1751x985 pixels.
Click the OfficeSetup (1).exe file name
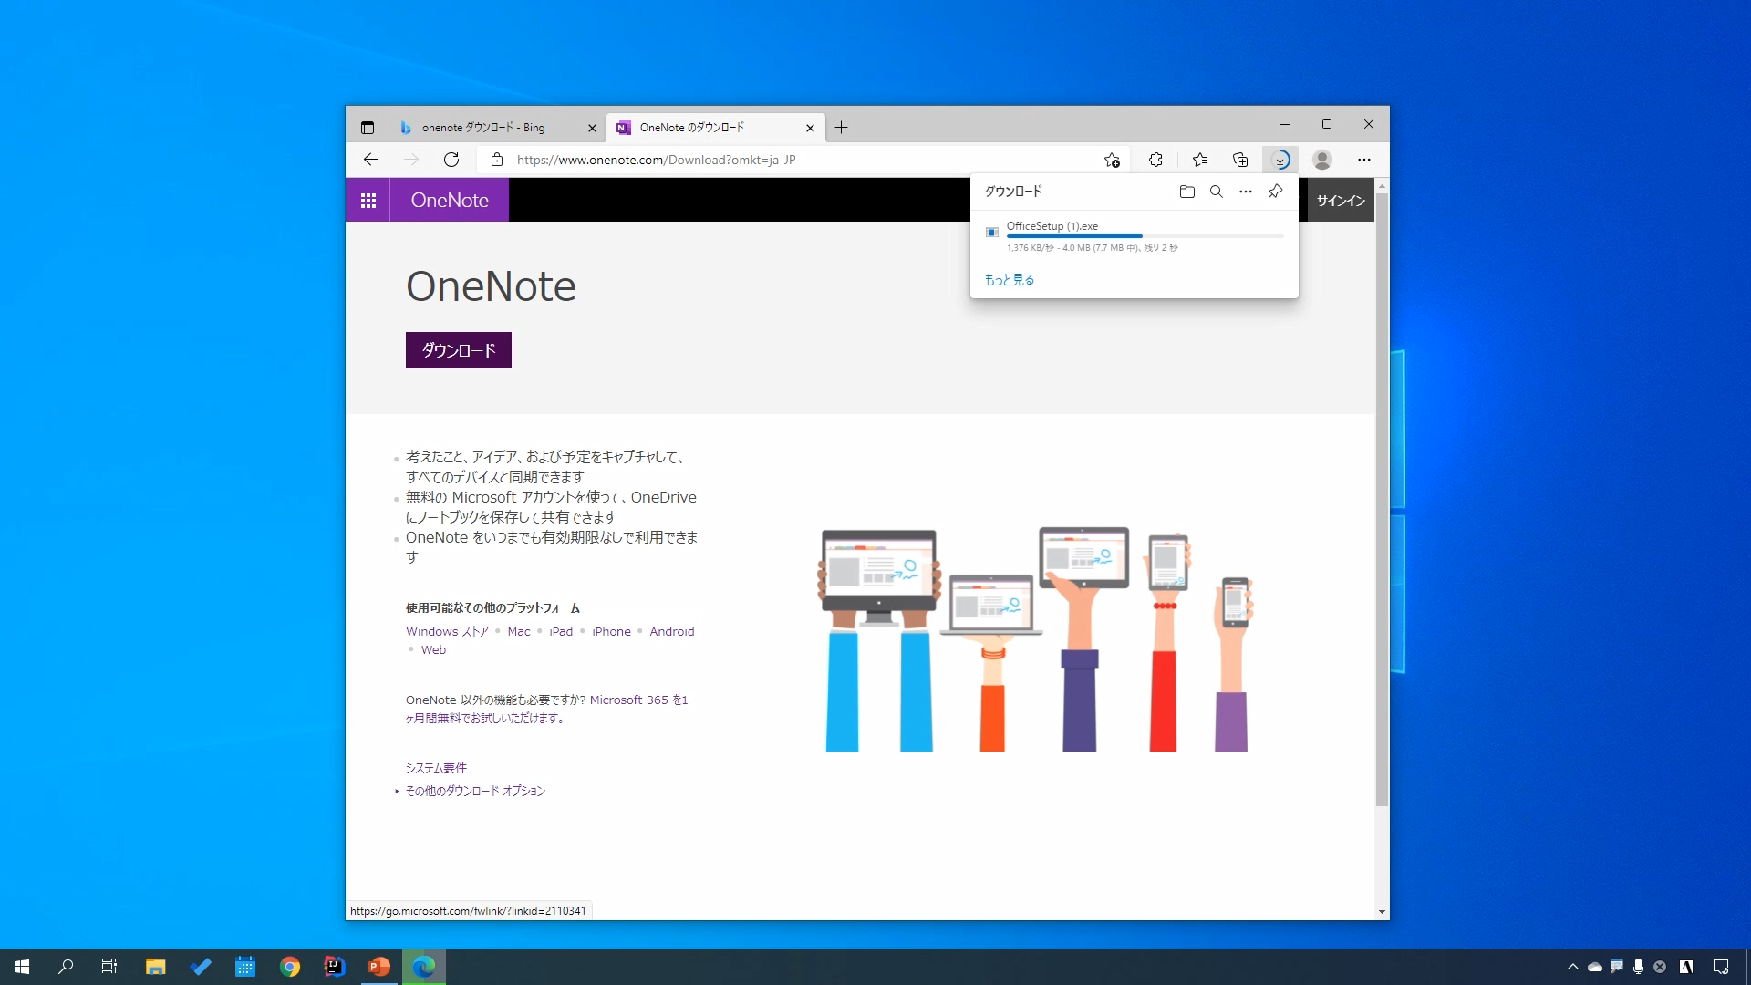click(x=1052, y=226)
